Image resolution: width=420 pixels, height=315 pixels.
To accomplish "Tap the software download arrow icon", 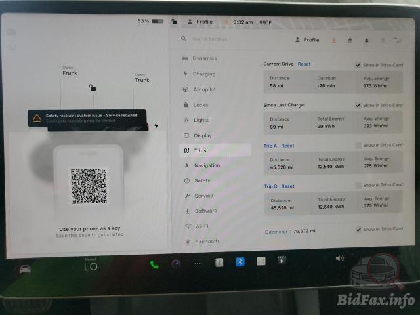I will (334, 40).
